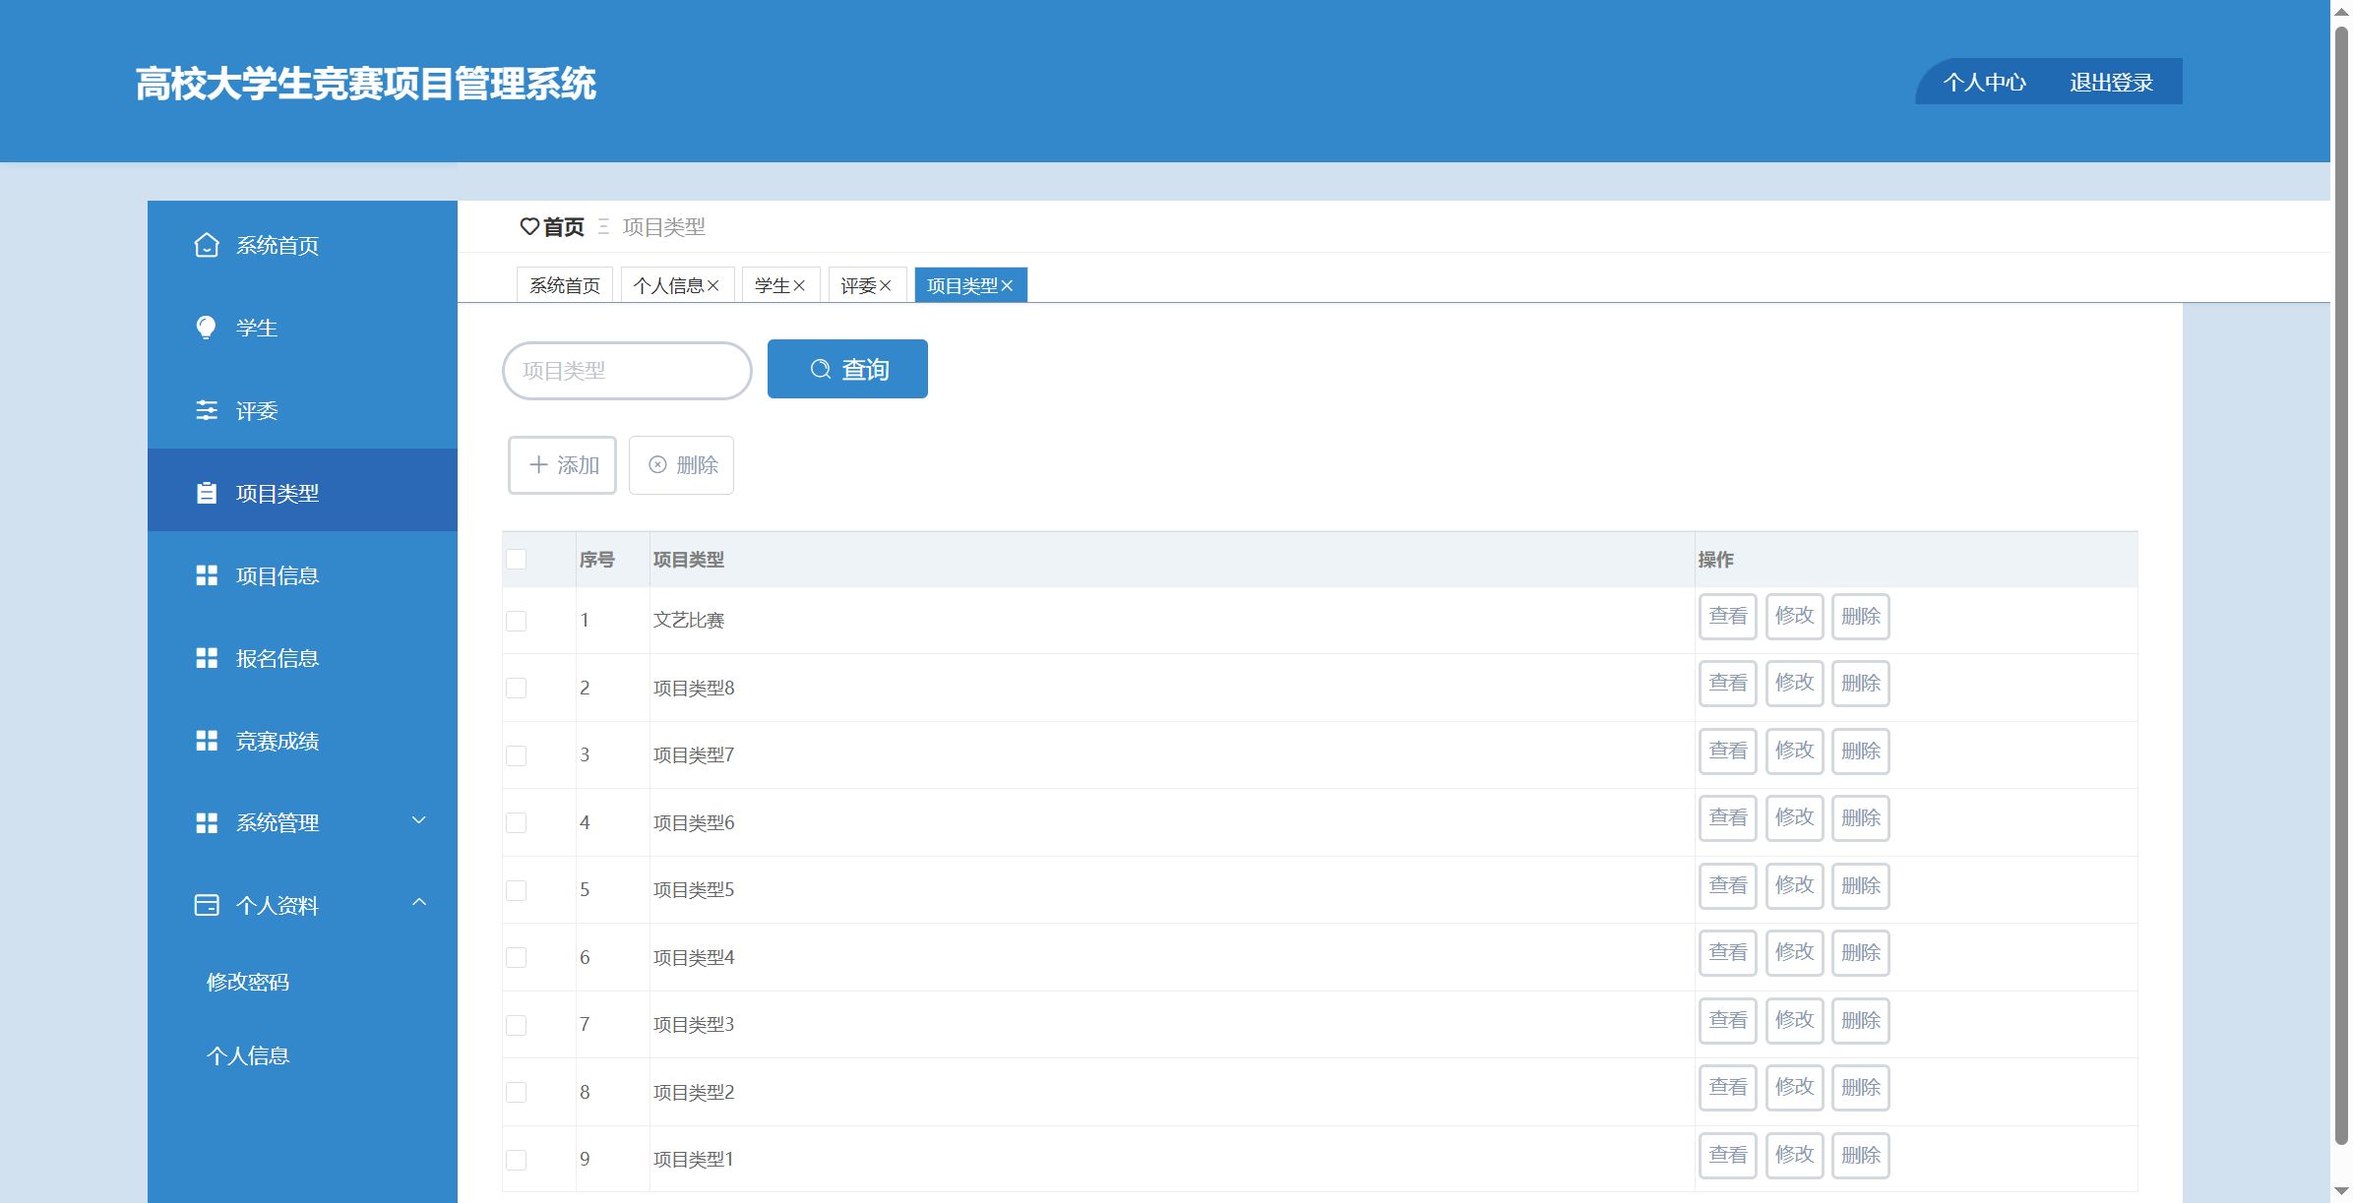Click the grid icon next to 项目信息
The height and width of the screenshot is (1203, 2353).
(206, 575)
